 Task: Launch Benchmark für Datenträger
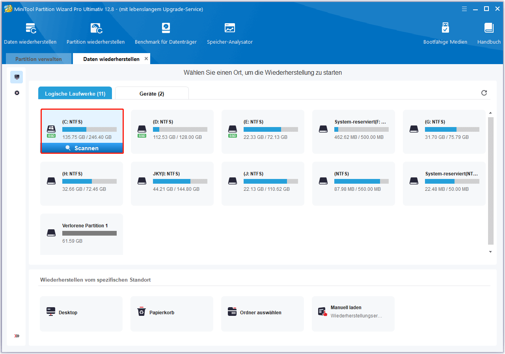[166, 33]
